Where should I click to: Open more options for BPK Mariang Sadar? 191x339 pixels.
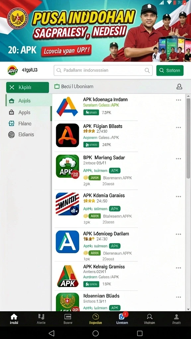[x=178, y=159]
